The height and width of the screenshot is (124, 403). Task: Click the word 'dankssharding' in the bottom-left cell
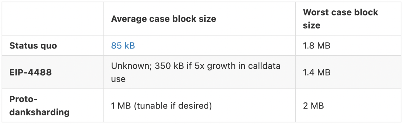(39, 112)
